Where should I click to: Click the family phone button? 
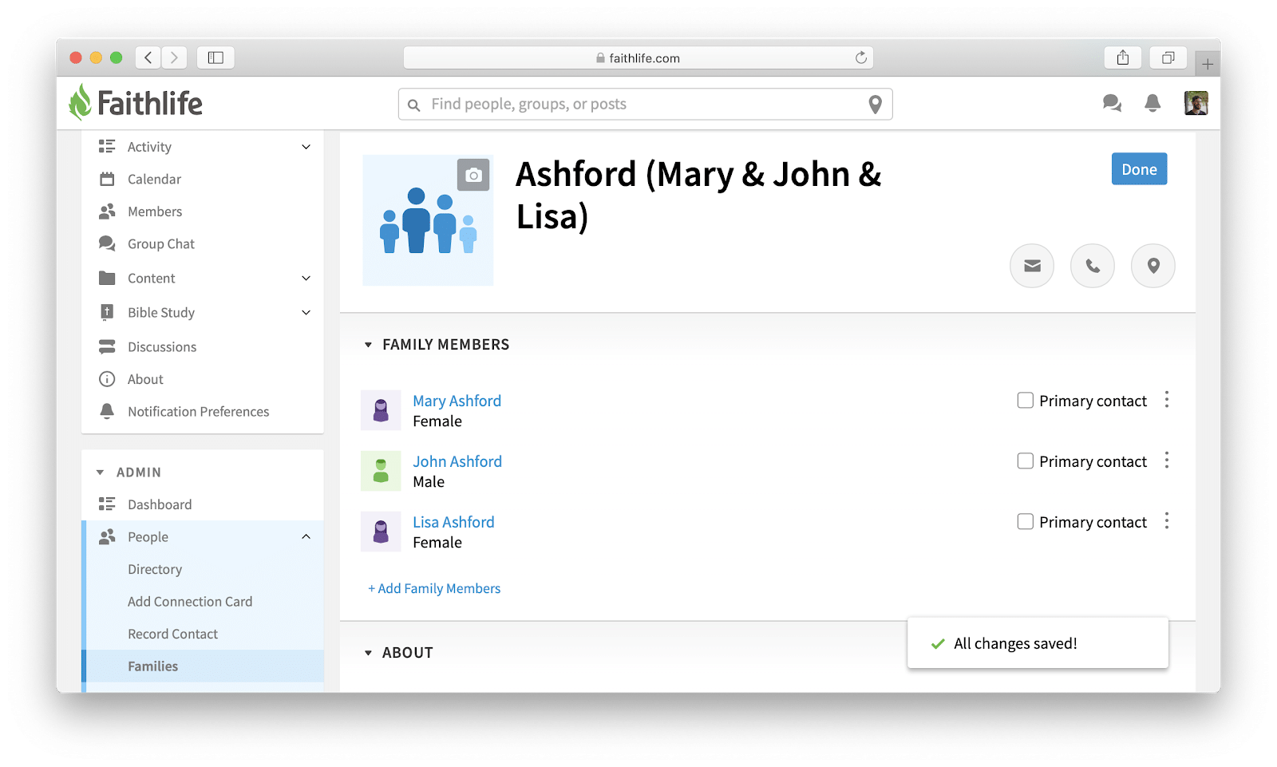coord(1093,266)
